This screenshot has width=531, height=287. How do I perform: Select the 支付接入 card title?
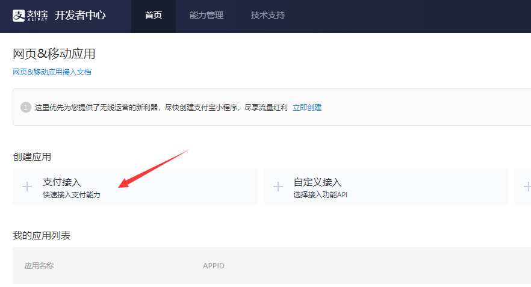click(x=61, y=182)
